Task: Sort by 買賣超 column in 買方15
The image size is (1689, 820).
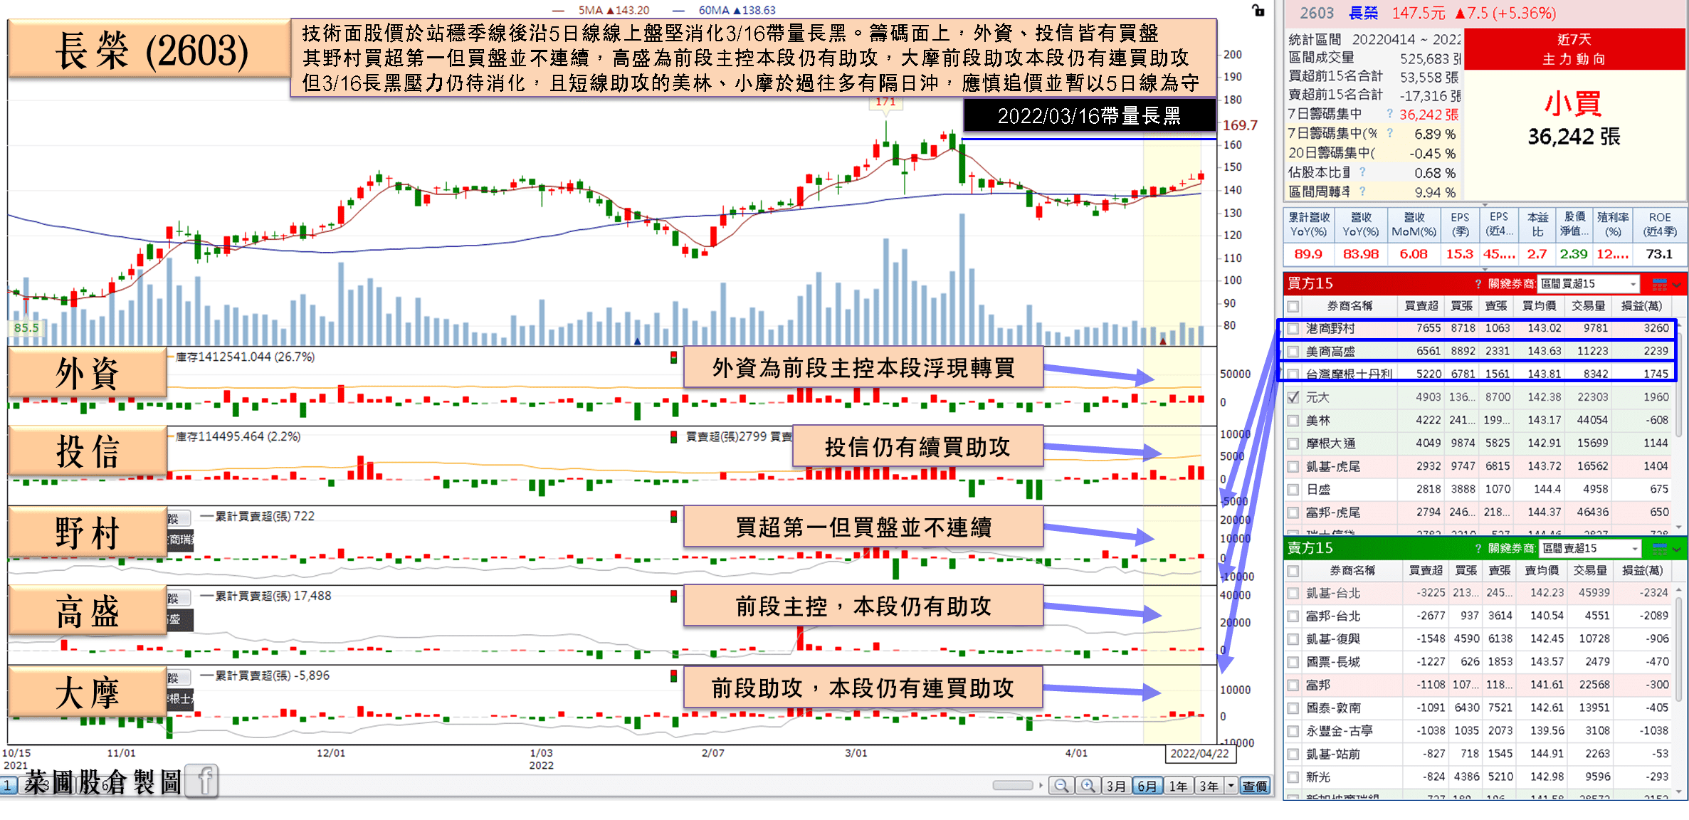Action: [x=1421, y=306]
